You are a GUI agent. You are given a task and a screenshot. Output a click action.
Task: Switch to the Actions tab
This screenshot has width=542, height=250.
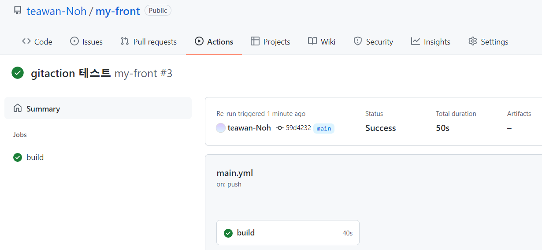[214, 41]
